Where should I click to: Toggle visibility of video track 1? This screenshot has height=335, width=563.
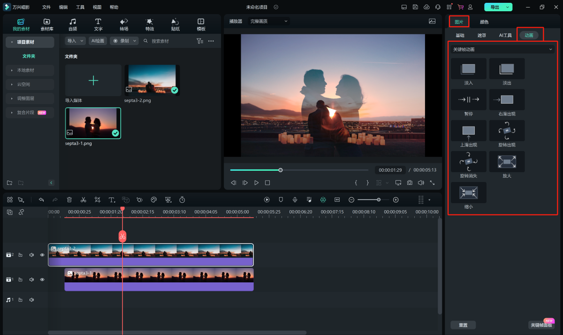(x=42, y=280)
